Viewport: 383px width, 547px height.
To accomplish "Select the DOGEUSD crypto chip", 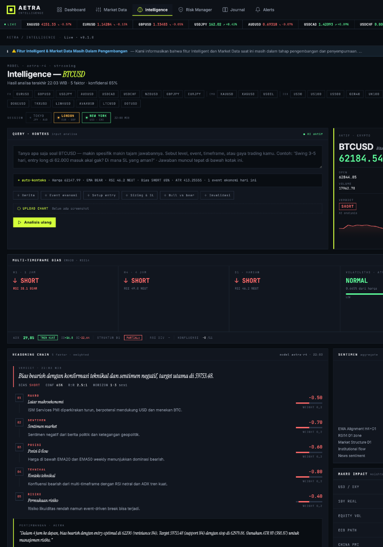I will (18, 103).
